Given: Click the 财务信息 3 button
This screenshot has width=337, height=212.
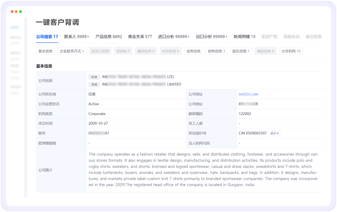Looking at the screenshot, I should 216,51.
